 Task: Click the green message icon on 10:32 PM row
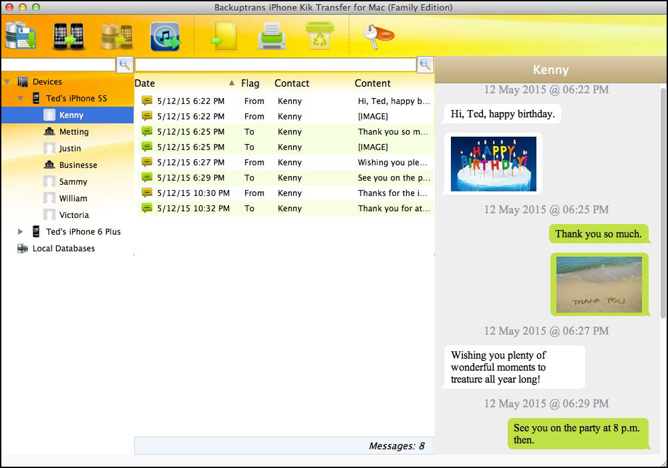click(x=147, y=208)
